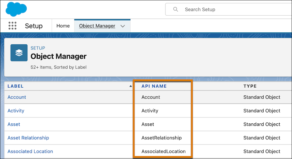Open the Asset Relationship object link

pyautogui.click(x=28, y=138)
